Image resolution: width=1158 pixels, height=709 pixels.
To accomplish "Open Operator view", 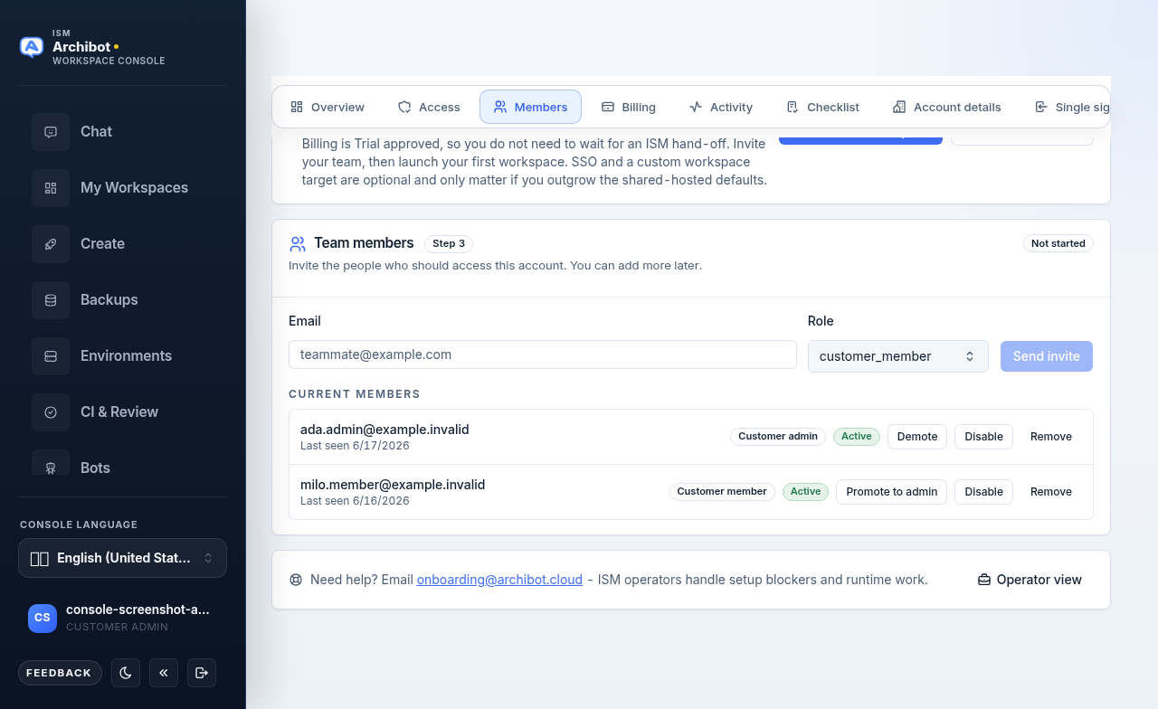I will tap(1030, 580).
